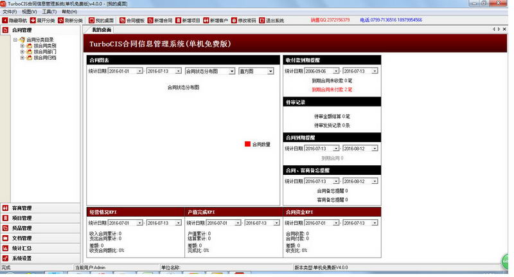Image resolution: width=514 pixels, height=277 pixels.
Task: Open the 帮助(H) menu
Action: (69, 12)
